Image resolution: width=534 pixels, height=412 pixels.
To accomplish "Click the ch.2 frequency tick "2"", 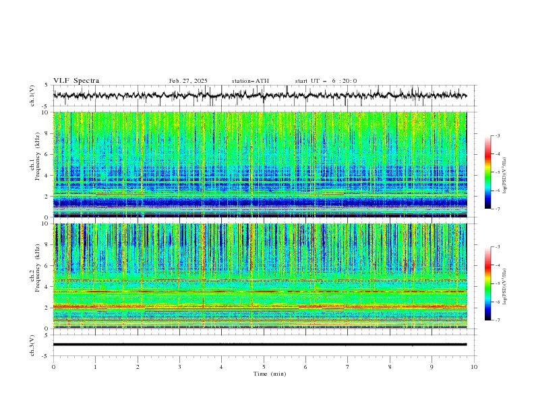I will [48, 308].
